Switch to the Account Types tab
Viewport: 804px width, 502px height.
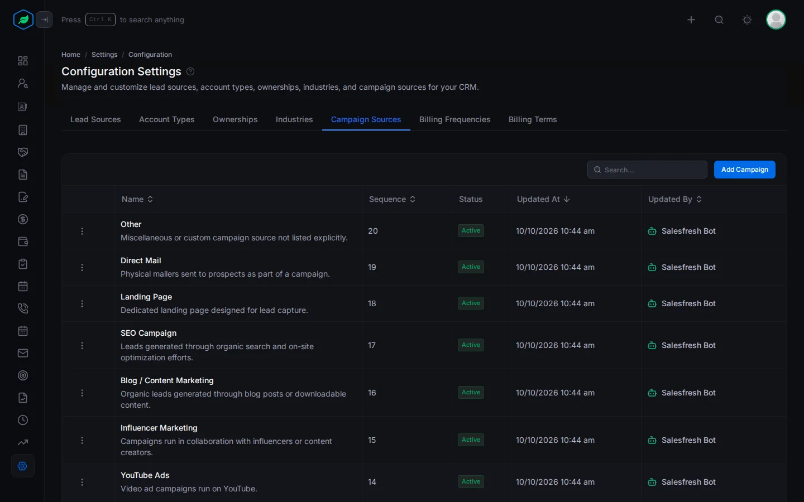pyautogui.click(x=167, y=119)
